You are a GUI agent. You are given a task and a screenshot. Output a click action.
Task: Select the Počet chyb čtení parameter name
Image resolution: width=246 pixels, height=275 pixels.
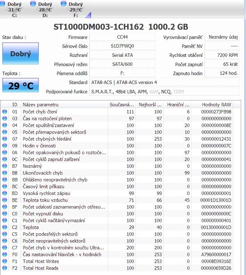pos(40,112)
